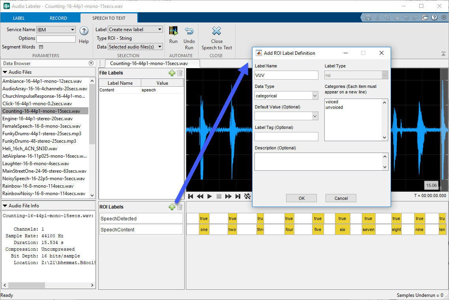
Task: Click the Close Speech to Text icon
Action: click(x=217, y=32)
